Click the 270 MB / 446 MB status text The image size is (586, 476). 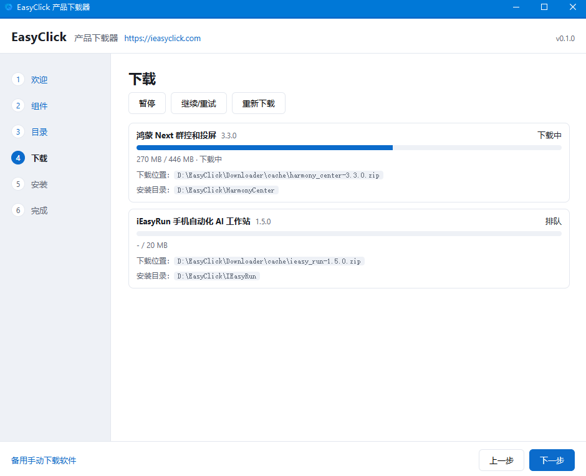tap(180, 159)
